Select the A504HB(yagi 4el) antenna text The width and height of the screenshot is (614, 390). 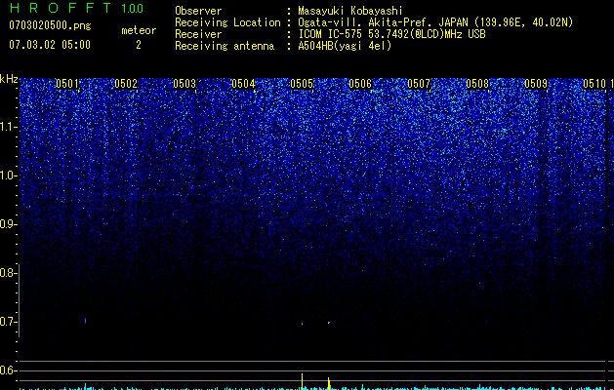(x=345, y=46)
